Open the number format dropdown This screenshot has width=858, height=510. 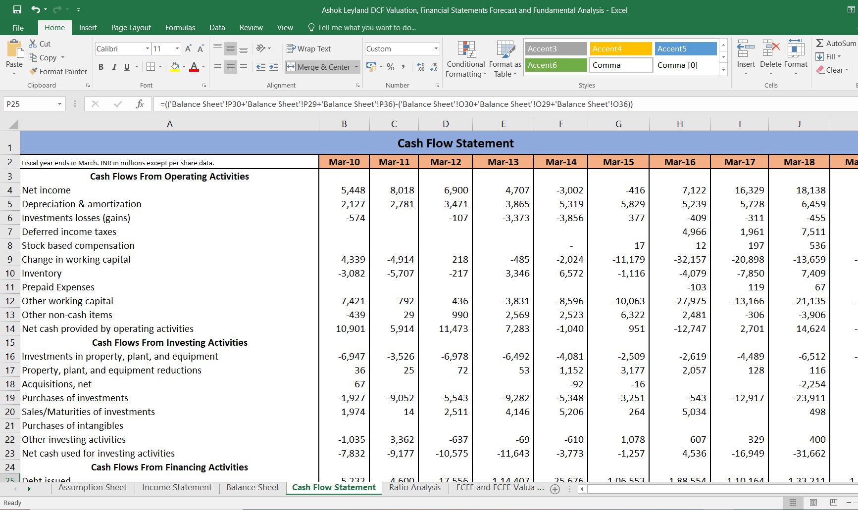pyautogui.click(x=436, y=48)
